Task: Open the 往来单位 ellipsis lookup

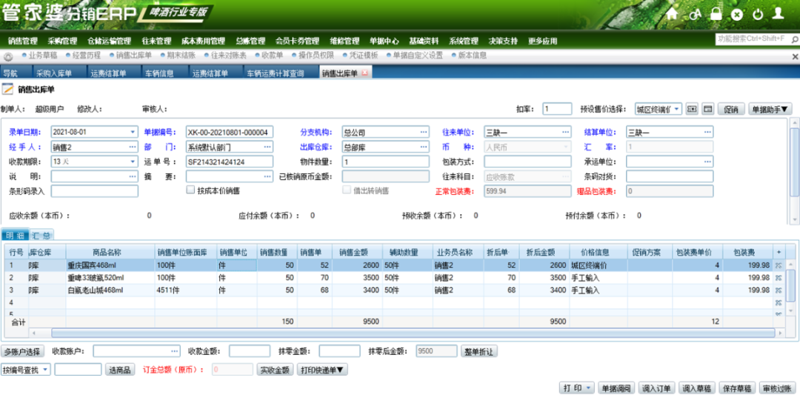Action: (566, 132)
